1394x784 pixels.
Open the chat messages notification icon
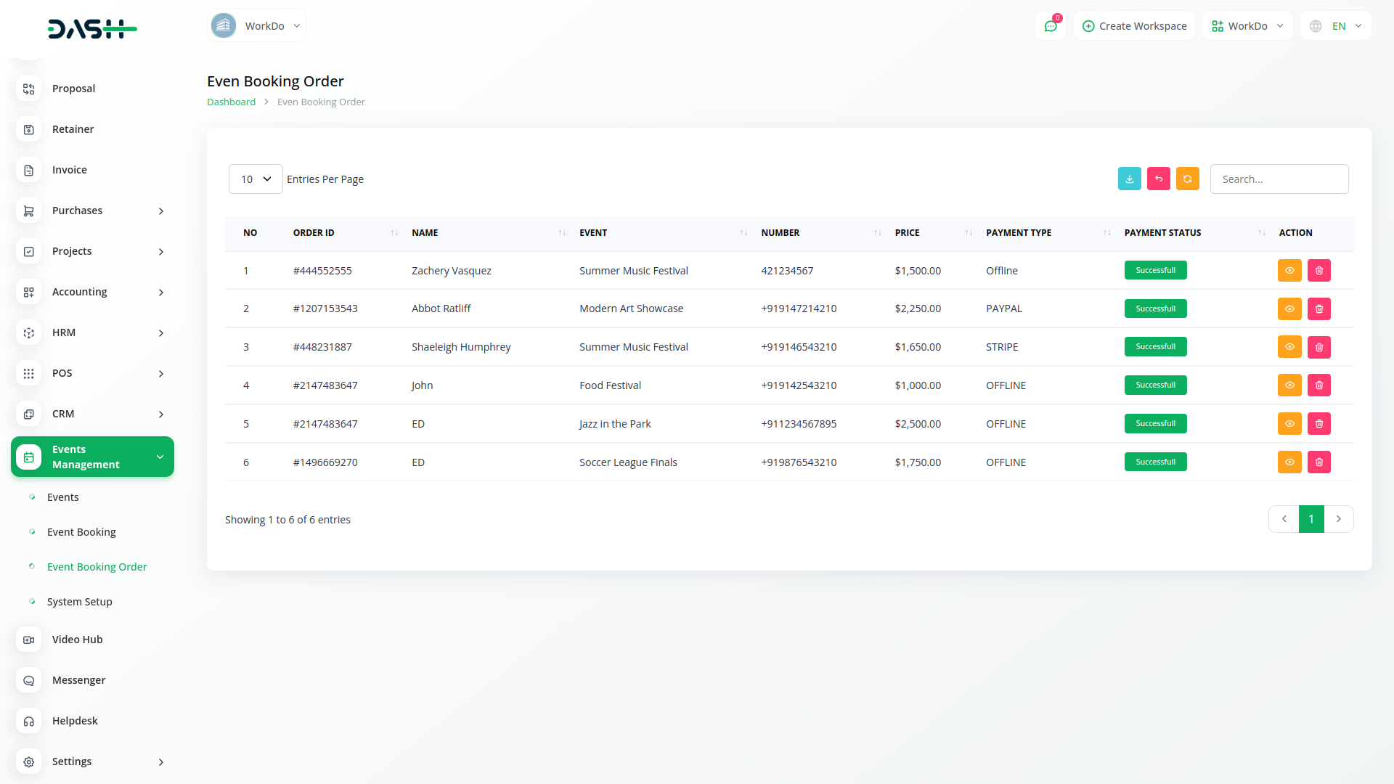pos(1050,26)
